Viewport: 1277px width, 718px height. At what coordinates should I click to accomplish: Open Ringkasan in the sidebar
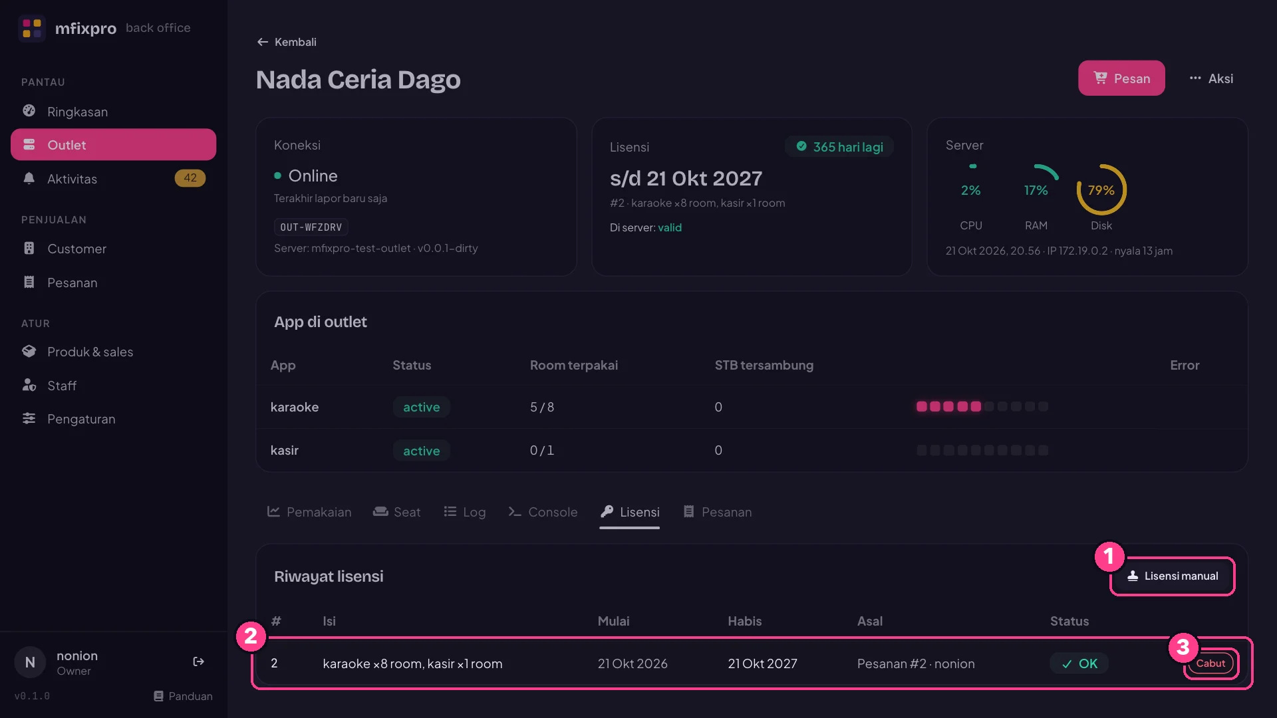113,111
